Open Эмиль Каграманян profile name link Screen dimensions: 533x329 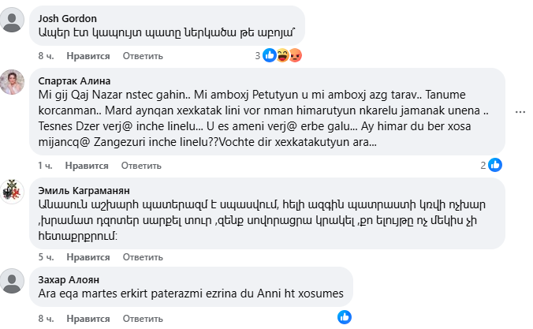click(x=85, y=191)
